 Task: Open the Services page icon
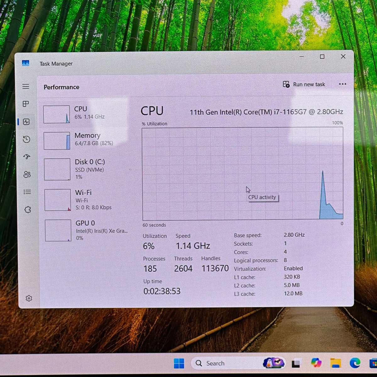(x=28, y=210)
